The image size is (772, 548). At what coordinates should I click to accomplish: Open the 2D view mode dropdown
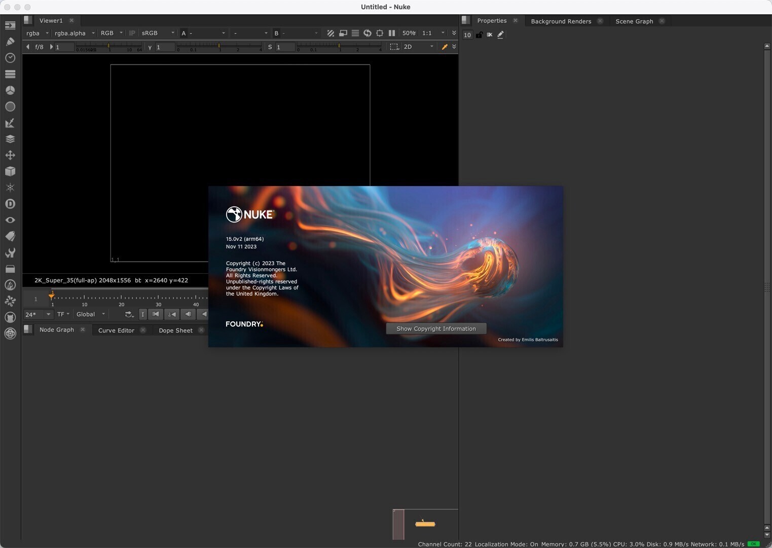(419, 47)
